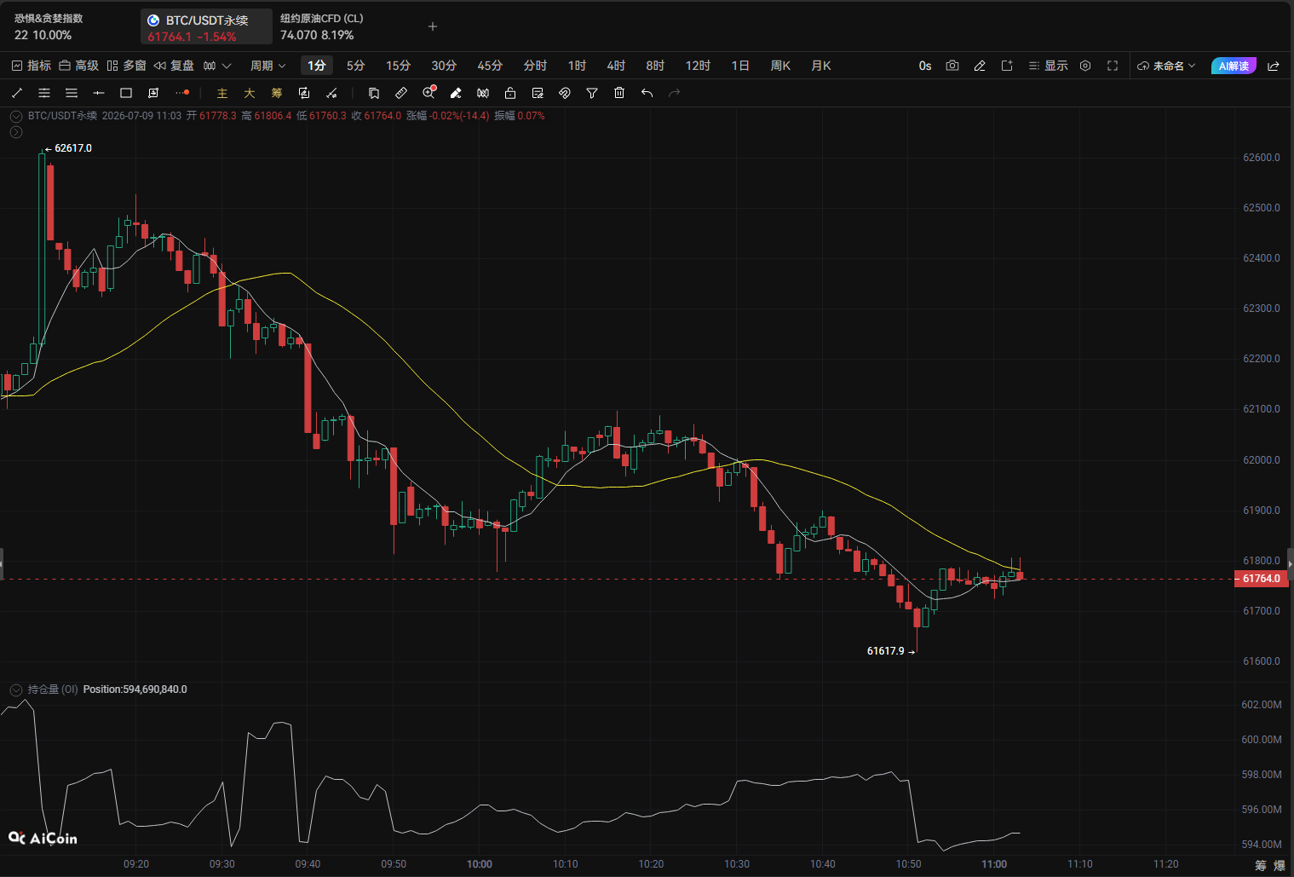Enter fullscreen chart mode
The height and width of the screenshot is (877, 1294).
(1113, 66)
